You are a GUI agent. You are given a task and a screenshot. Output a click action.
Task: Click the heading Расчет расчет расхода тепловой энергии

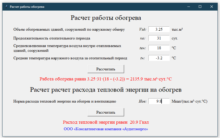[x=106, y=90]
